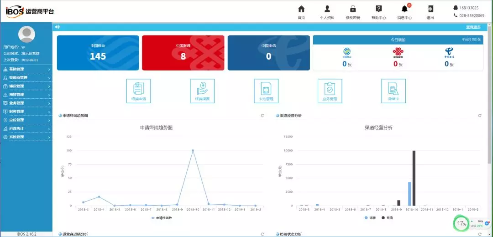Open the 终端申请 shortcut icon
493x237 pixels.
[x=138, y=91]
